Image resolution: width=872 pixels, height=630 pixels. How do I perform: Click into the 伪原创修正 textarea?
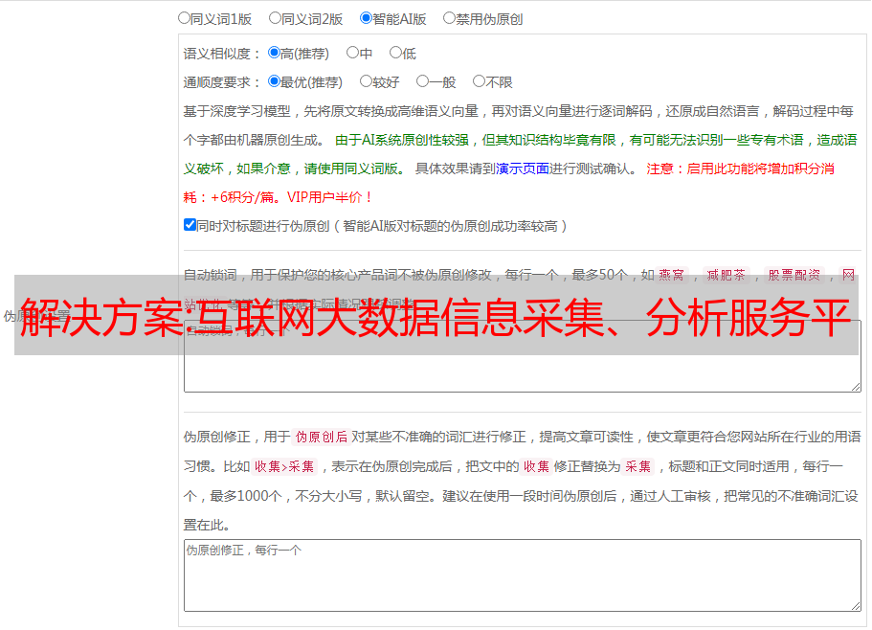[523, 575]
